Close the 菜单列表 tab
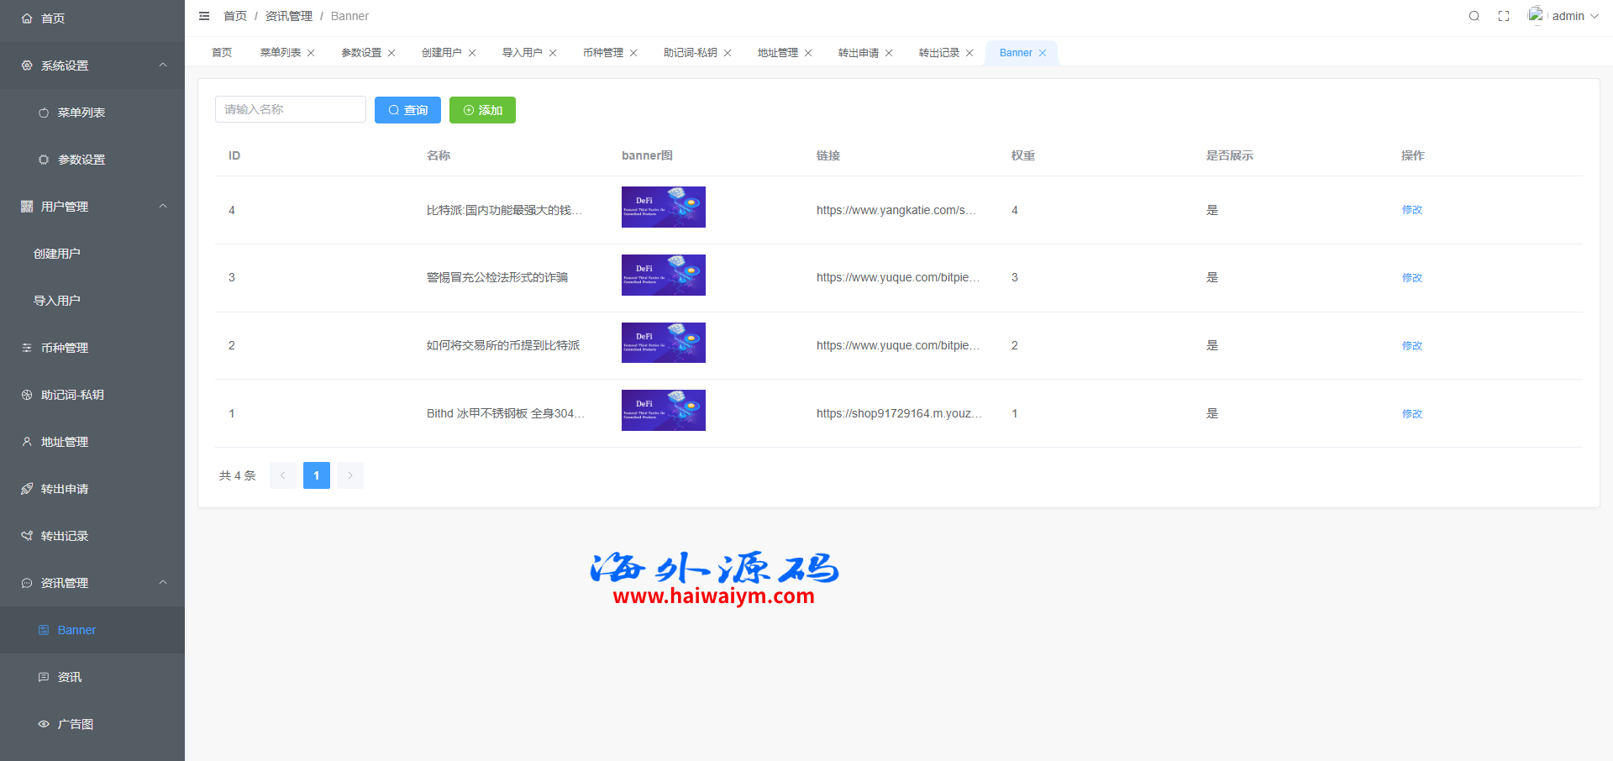This screenshot has width=1613, height=761. (311, 53)
